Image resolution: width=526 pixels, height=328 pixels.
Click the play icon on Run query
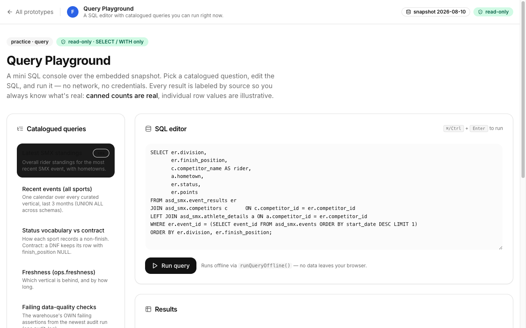pos(155,266)
